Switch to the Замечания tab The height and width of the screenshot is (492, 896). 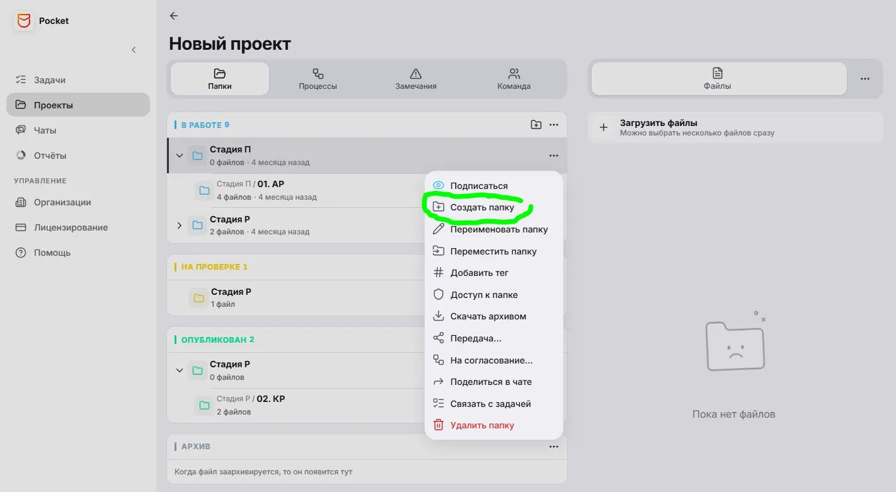(416, 79)
